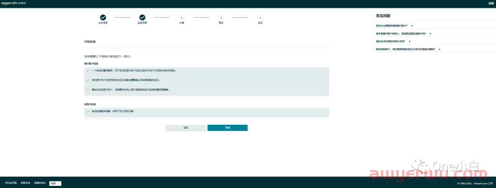
Task: Click the step 4 商店 circle
Action: point(221,17)
